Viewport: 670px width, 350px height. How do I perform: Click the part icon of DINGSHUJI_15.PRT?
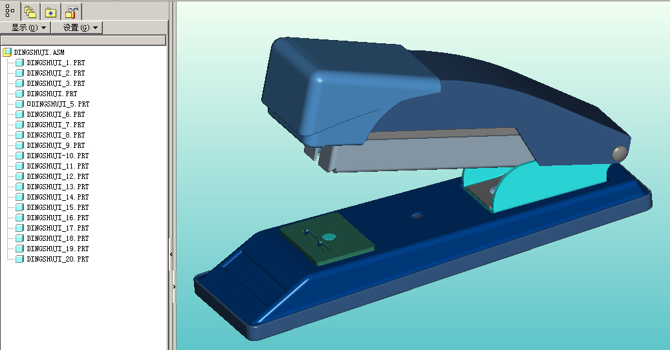point(19,207)
